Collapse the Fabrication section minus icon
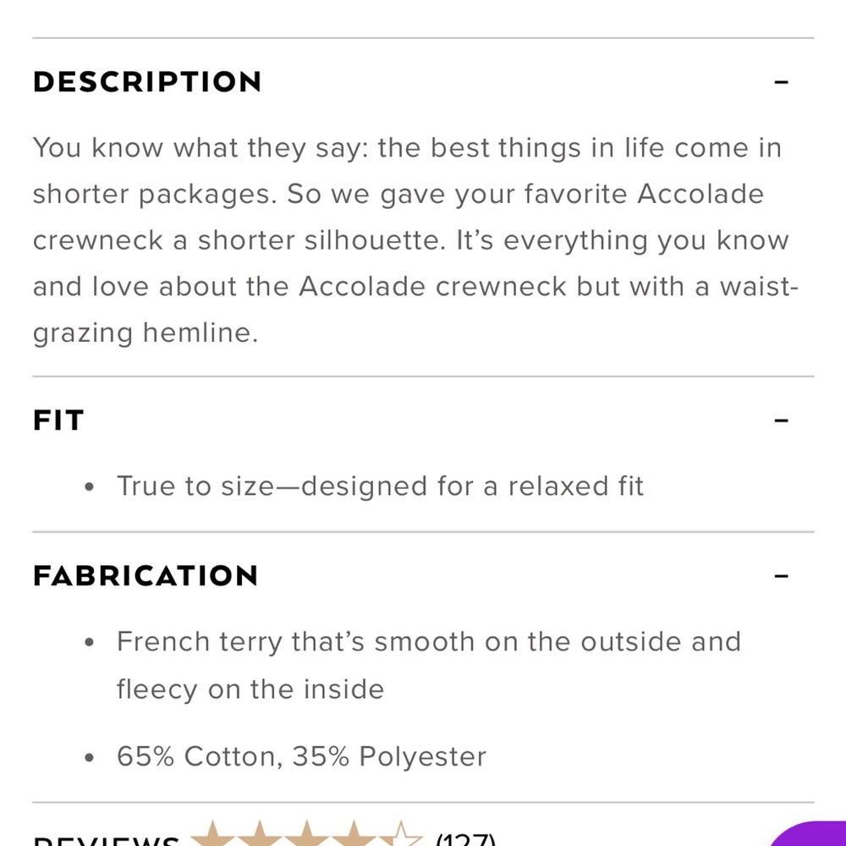 (781, 575)
